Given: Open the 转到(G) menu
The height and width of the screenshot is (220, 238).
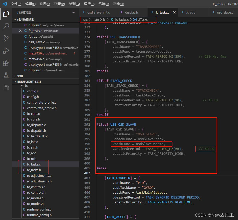Looking at the screenshot, I should [74, 4].
